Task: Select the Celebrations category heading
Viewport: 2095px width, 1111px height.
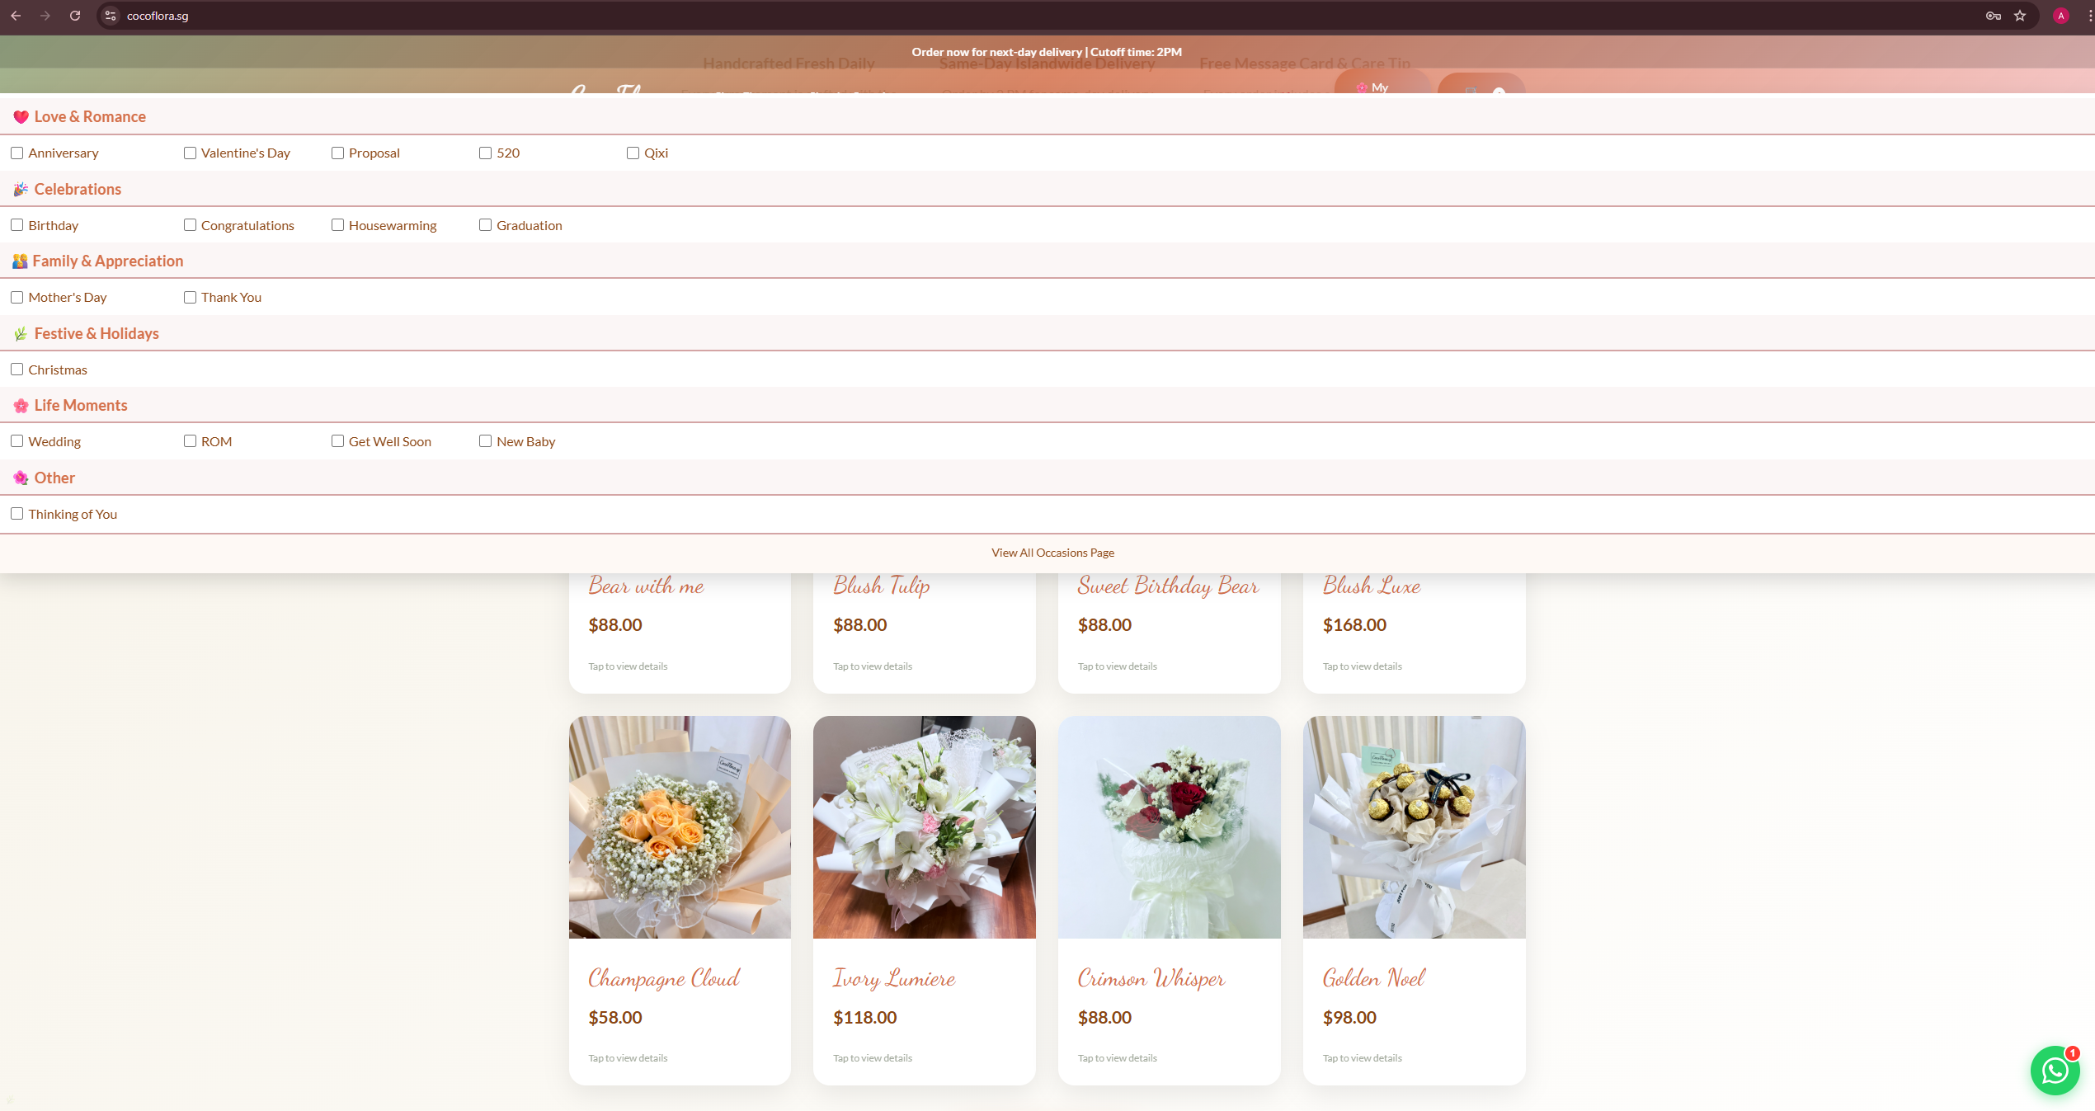Action: 77,189
